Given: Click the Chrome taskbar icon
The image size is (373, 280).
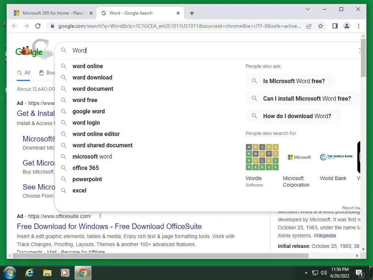Looking at the screenshot, I should [x=83, y=273].
